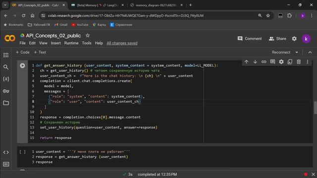Screen dimensions: 317x178
Task: Open secrets key panel
Action: [6, 91]
